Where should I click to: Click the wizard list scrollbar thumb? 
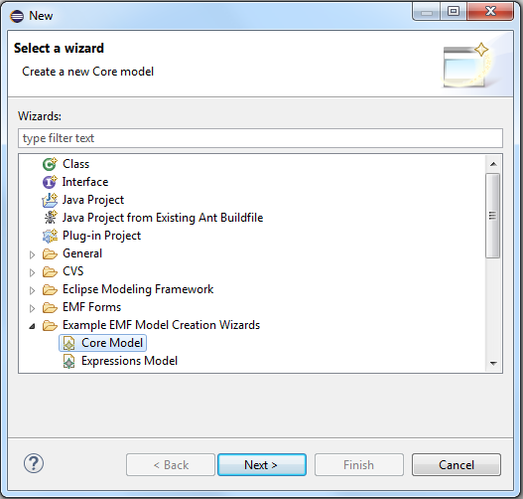point(493,216)
